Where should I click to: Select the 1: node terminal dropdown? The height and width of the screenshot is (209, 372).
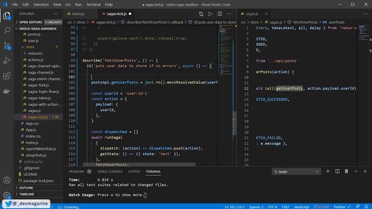tap(296, 172)
